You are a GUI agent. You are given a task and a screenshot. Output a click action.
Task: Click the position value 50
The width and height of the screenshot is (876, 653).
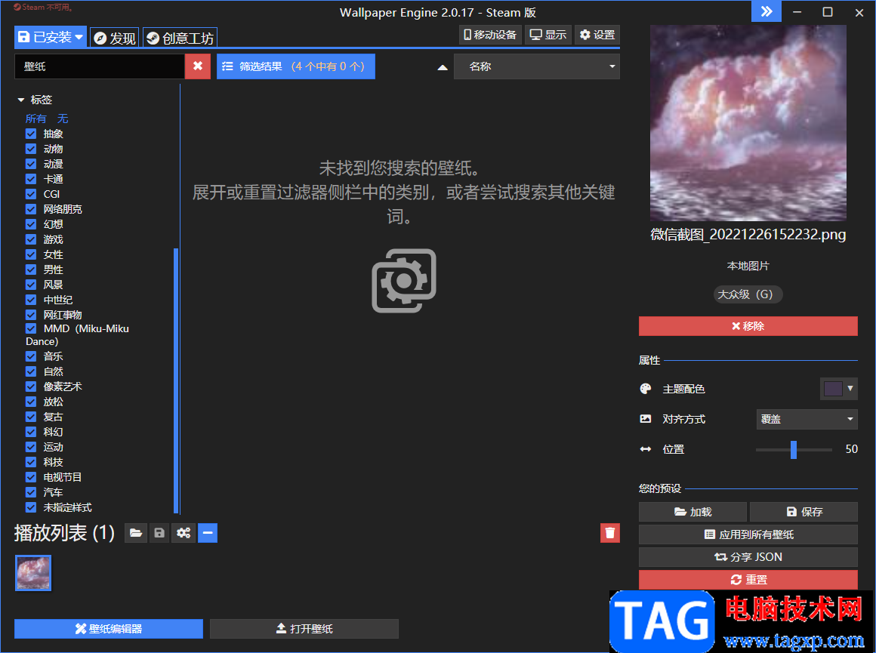(x=851, y=449)
